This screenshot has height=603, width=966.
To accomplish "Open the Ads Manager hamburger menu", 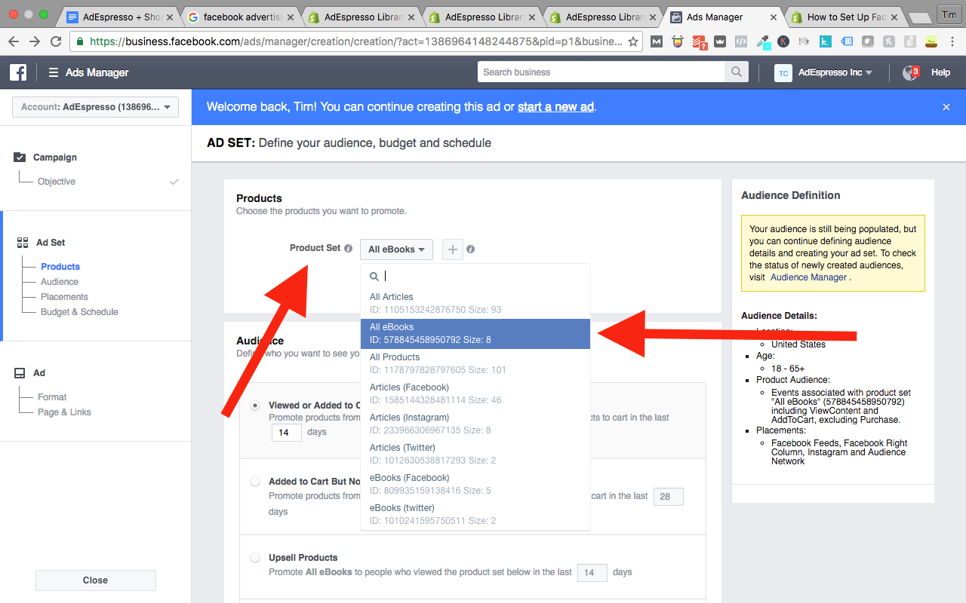I will point(54,72).
